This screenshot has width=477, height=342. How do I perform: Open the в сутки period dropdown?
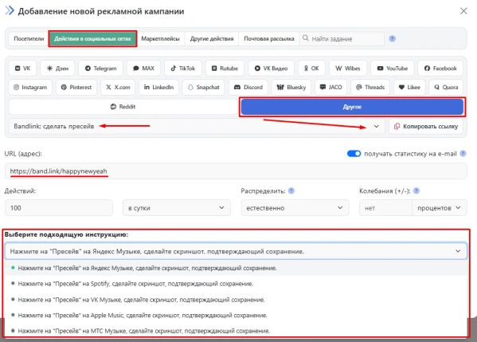tap(177, 208)
